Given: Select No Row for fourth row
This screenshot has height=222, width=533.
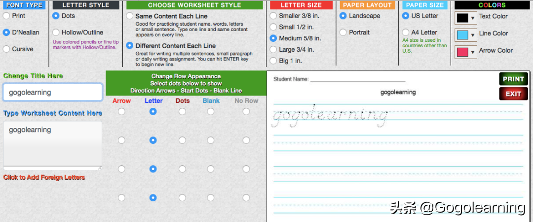Looking at the screenshot, I should tap(246, 198).
